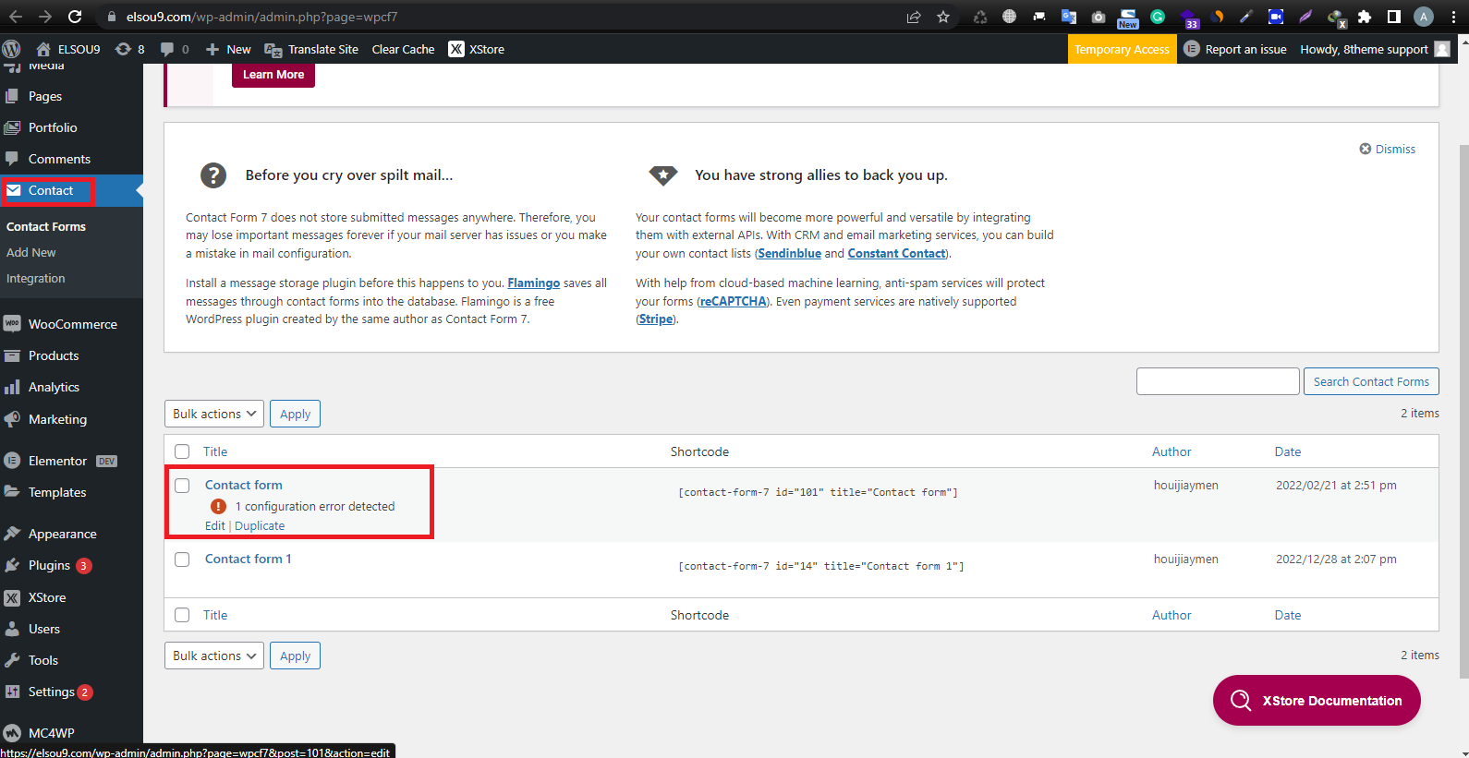The width and height of the screenshot is (1469, 758).
Task: Follow the reCAPTCHA link
Action: [733, 301]
